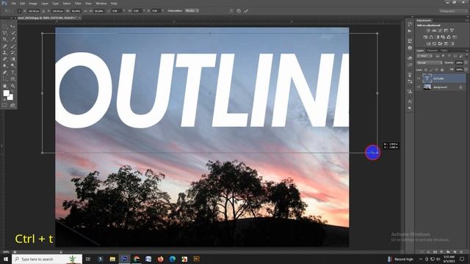Select the Rectangle shape tool
The height and width of the screenshot is (264, 470).
pos(13,79)
